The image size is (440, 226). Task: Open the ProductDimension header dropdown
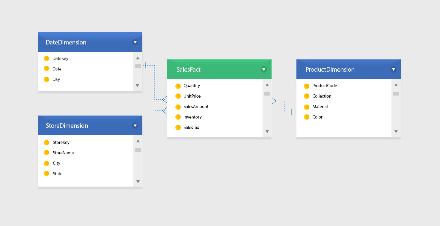pyautogui.click(x=394, y=69)
